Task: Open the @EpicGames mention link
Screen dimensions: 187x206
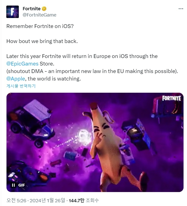Action: [22, 64]
